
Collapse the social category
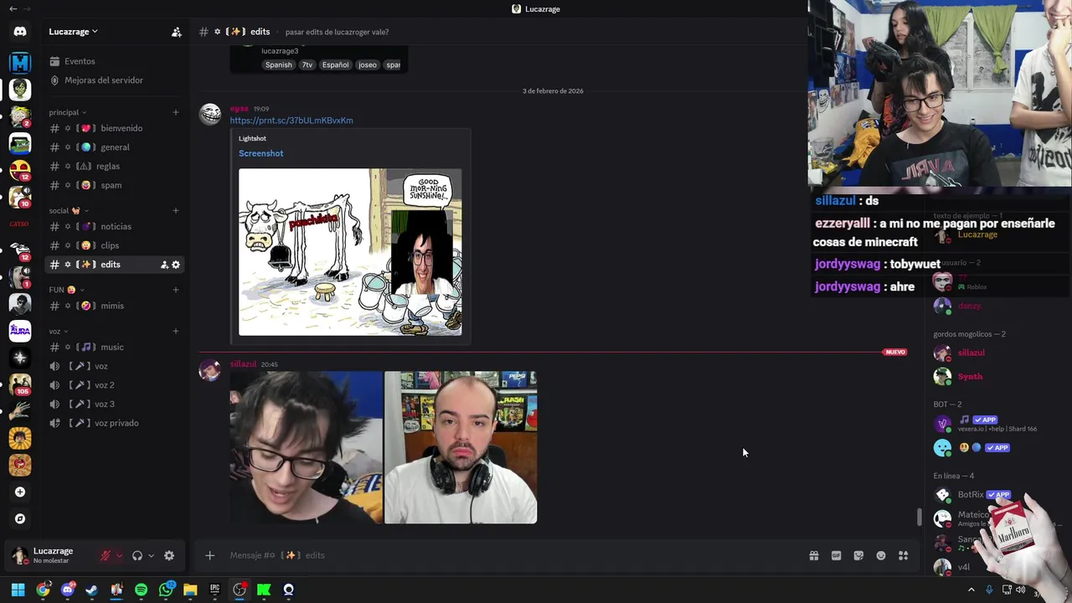pos(68,211)
